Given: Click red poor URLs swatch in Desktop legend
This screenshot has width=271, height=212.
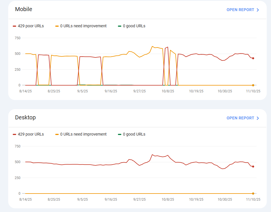Looking at the screenshot, I should point(14,134).
